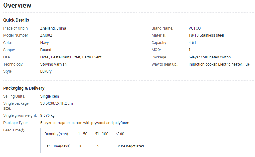Viewport: 255px width, 157px height.
Task: Click the 51 - 100 quantity cell
Action: pos(101,134)
